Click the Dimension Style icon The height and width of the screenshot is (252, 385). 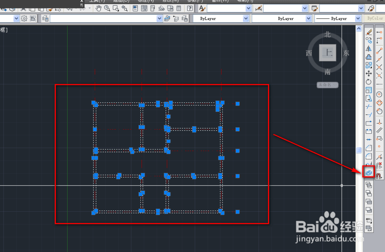(x=258, y=8)
